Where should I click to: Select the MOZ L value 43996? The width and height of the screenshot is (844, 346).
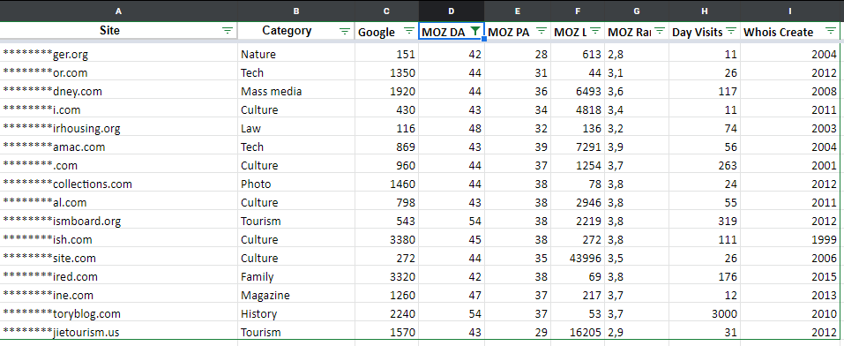[578, 258]
